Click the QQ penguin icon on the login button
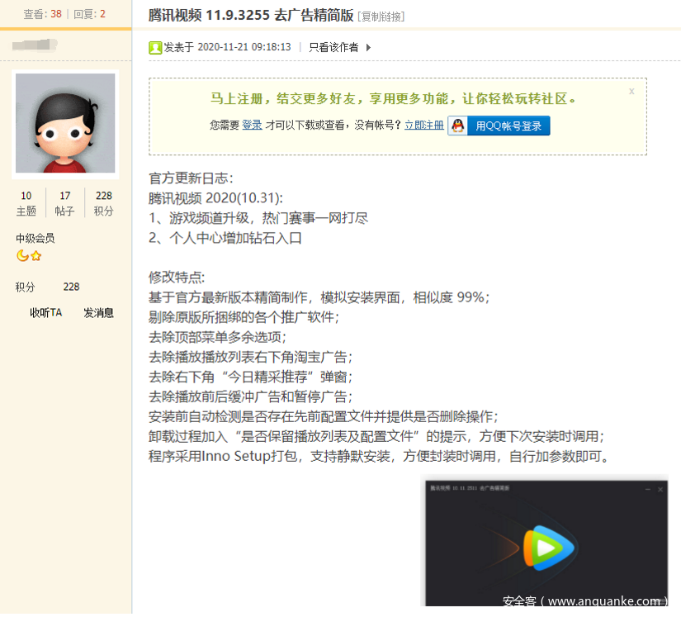This screenshot has width=681, height=617. click(458, 126)
